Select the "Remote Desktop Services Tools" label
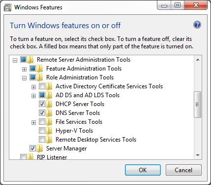Screen dimensions: 211x185 pyautogui.click(x=96, y=140)
